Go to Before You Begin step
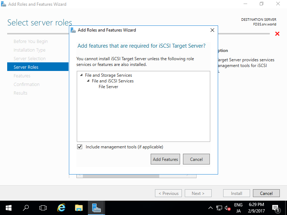 [x=30, y=42]
